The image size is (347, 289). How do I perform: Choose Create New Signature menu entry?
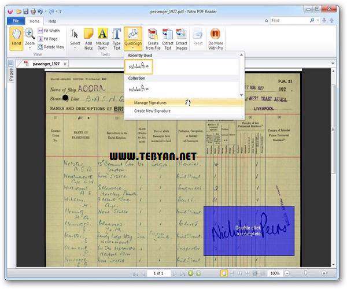point(184,111)
